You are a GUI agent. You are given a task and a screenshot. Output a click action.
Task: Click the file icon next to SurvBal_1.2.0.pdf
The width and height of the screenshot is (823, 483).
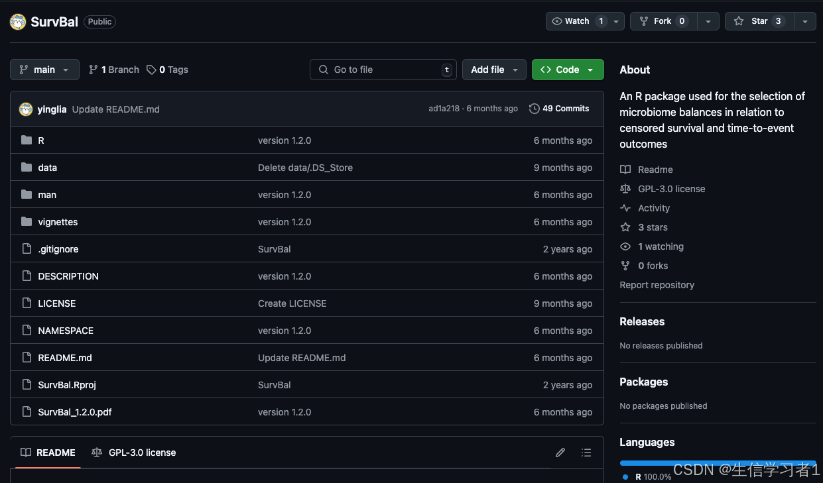27,412
